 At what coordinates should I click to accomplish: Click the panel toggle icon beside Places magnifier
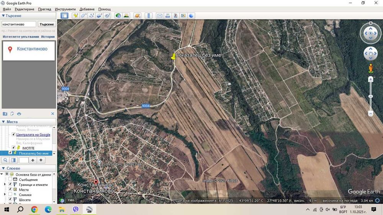(x=14, y=160)
